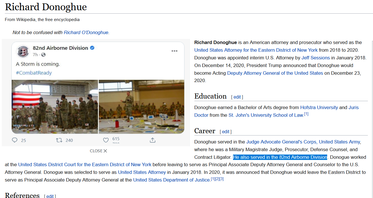This screenshot has width=373, height=198.
Task: Click the 82nd Airborne Division profile avatar
Action: pyautogui.click(x=23, y=51)
